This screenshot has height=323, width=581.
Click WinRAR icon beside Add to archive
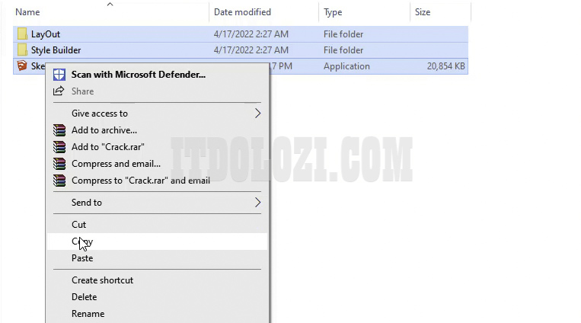59,130
